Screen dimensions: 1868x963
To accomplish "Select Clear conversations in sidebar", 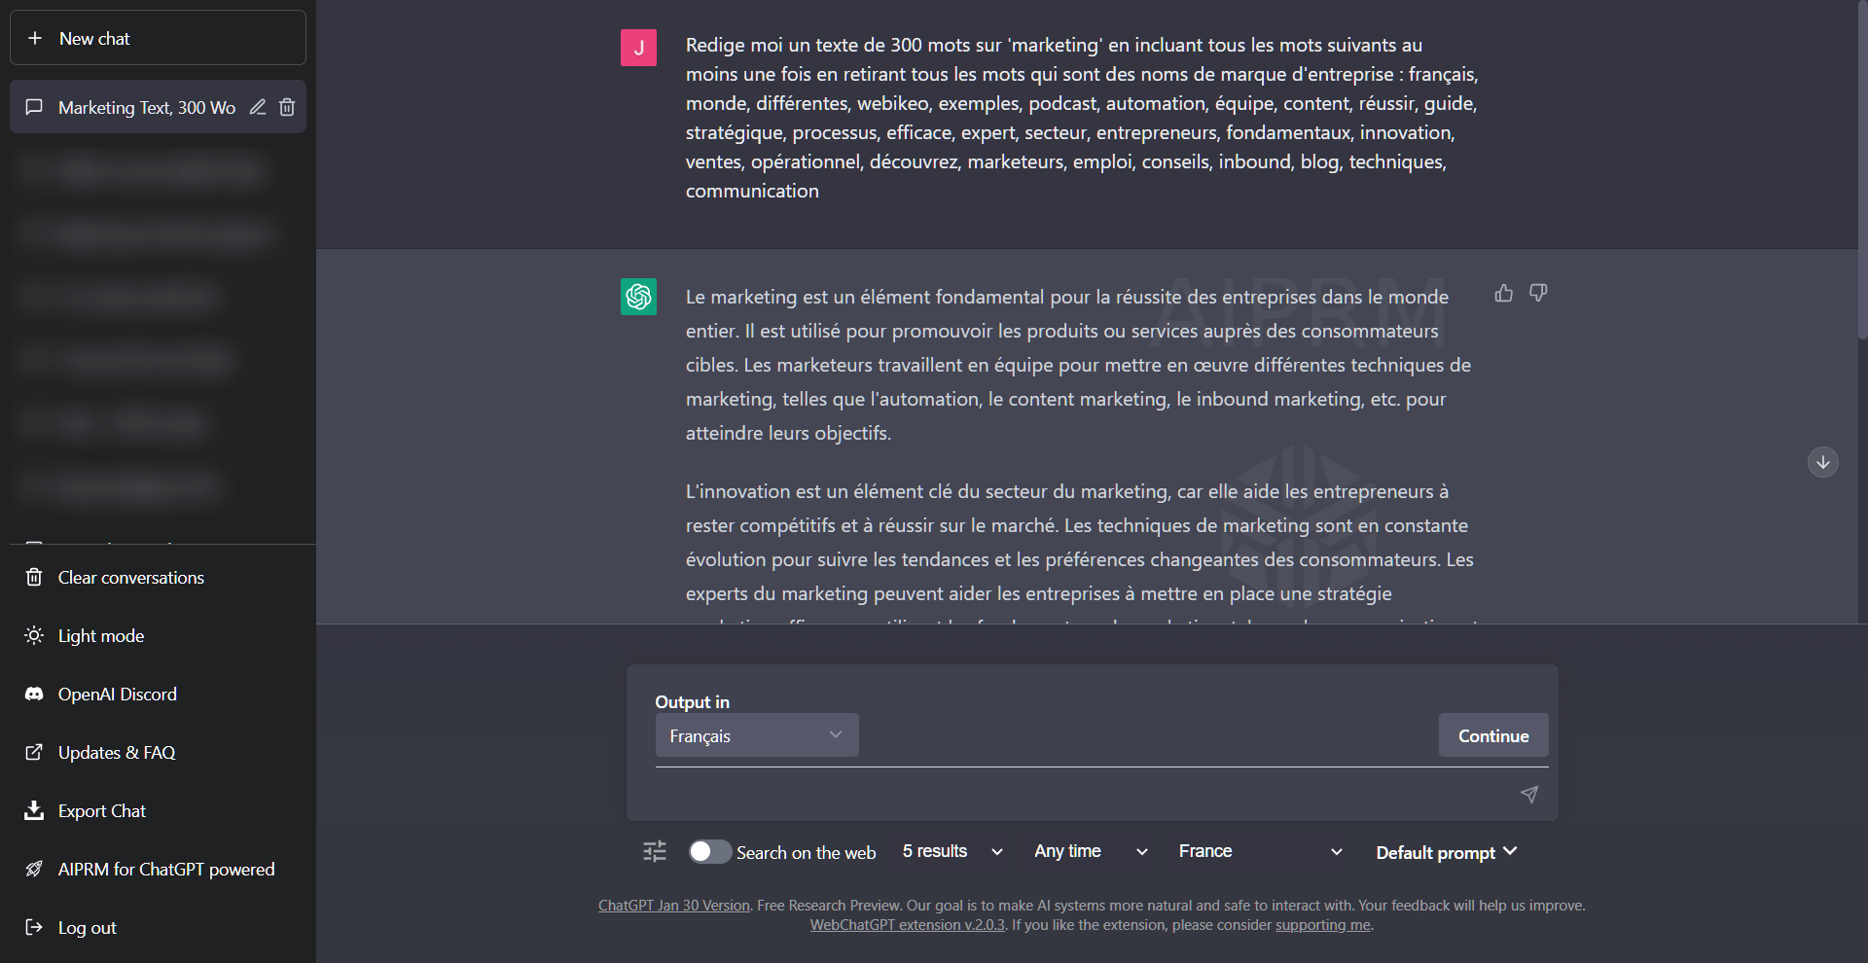I will [x=130, y=578].
